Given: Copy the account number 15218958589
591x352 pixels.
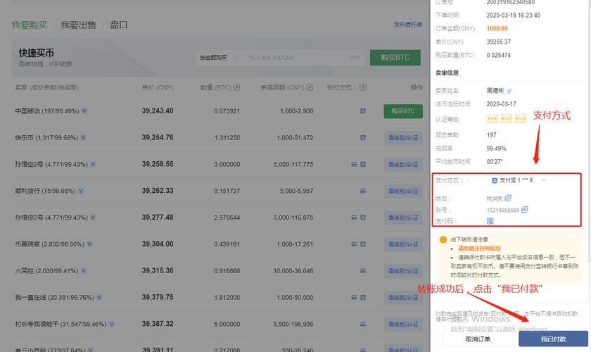Looking at the screenshot, I should pyautogui.click(x=525, y=209).
